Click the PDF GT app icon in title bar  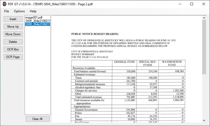pos(4,4)
